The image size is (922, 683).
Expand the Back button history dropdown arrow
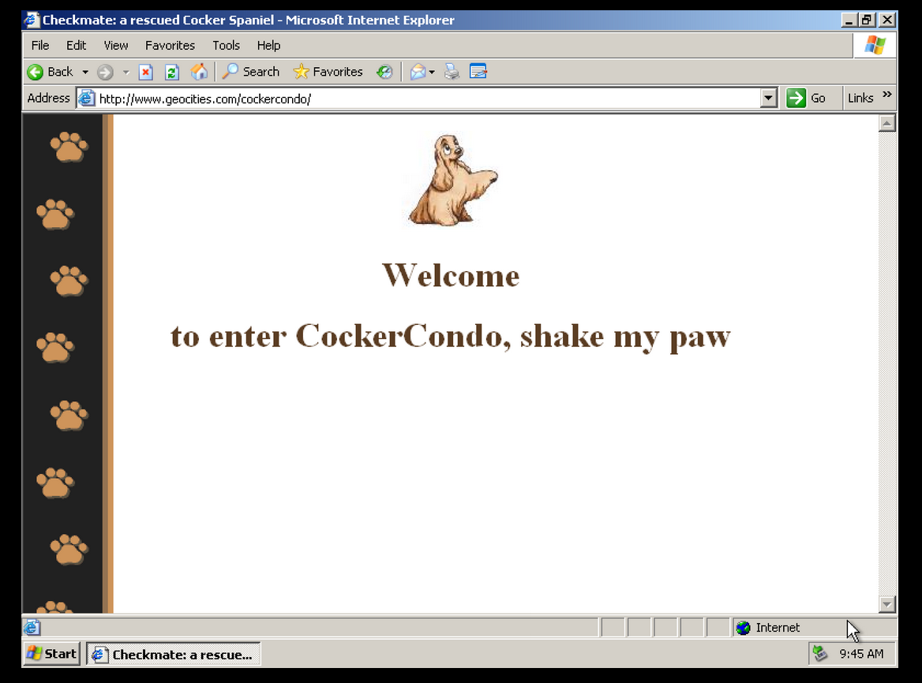[85, 72]
